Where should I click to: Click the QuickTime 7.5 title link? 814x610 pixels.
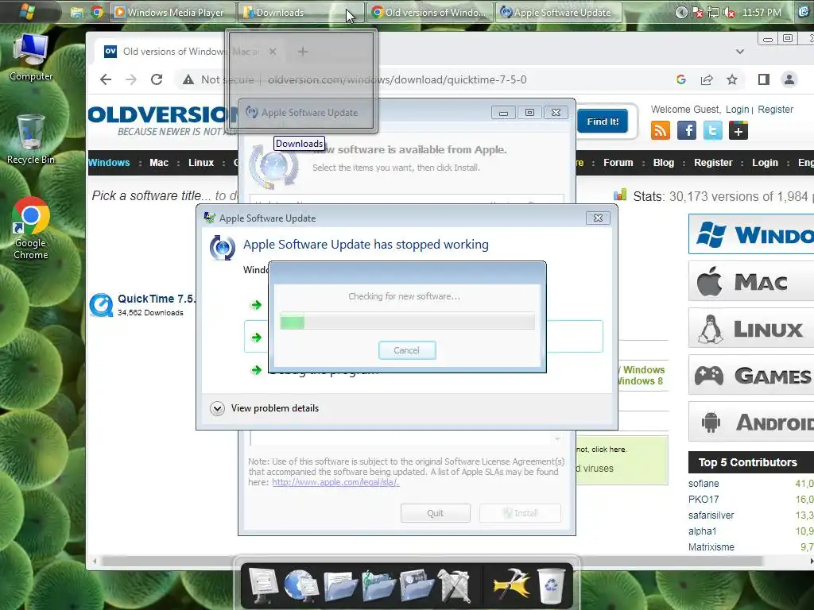point(157,299)
